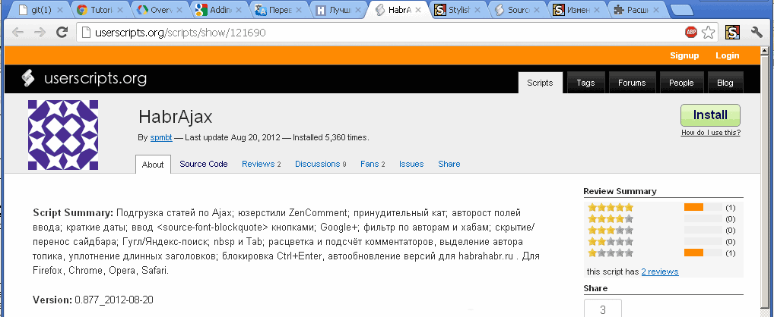This screenshot has height=317, width=774.
Task: Open the People navigation tab
Action: pyautogui.click(x=681, y=83)
